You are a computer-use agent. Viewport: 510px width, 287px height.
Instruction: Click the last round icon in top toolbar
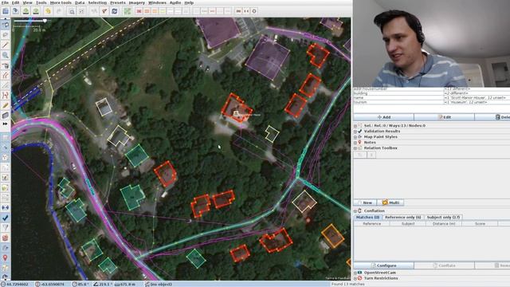coord(254,11)
